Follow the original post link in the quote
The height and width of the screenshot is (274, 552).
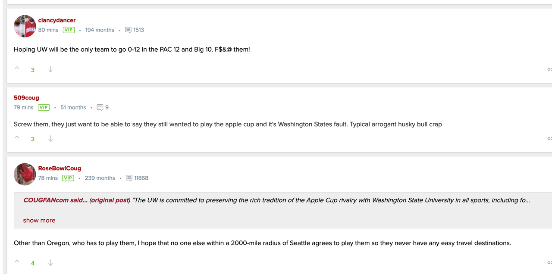pyautogui.click(x=110, y=200)
